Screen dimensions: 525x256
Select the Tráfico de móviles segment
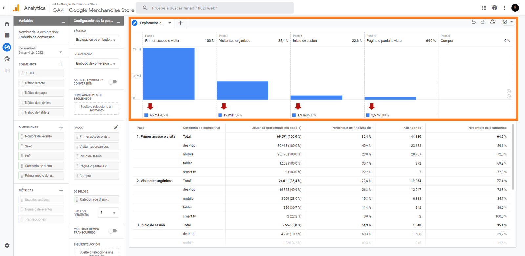coord(41,103)
